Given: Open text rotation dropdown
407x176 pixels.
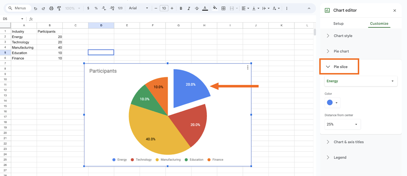Looking at the screenshot, I should [x=276, y=8].
